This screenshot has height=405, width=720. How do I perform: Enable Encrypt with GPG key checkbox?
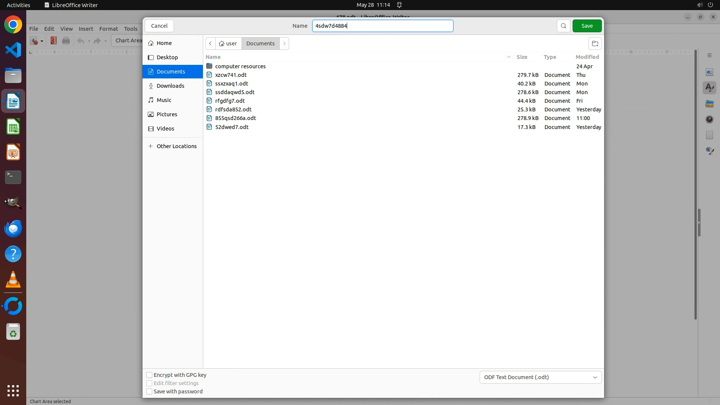click(149, 375)
